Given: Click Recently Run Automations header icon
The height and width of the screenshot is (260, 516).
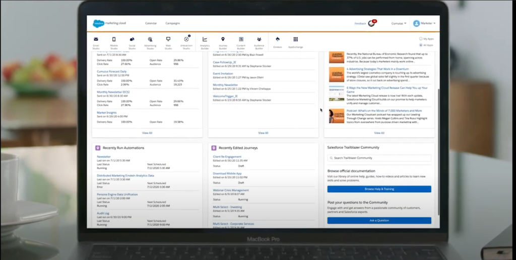Looking at the screenshot, I should click(x=98, y=148).
